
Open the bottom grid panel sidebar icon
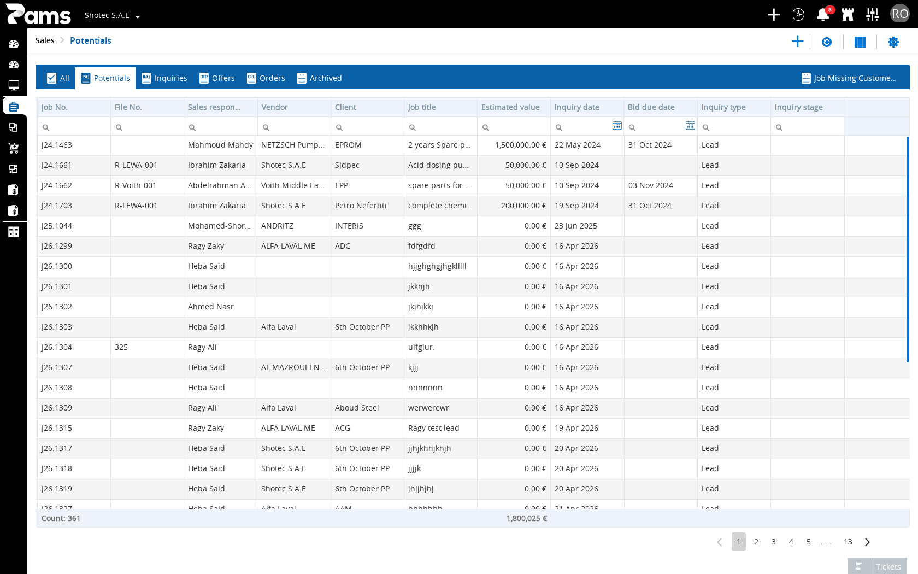click(14, 232)
